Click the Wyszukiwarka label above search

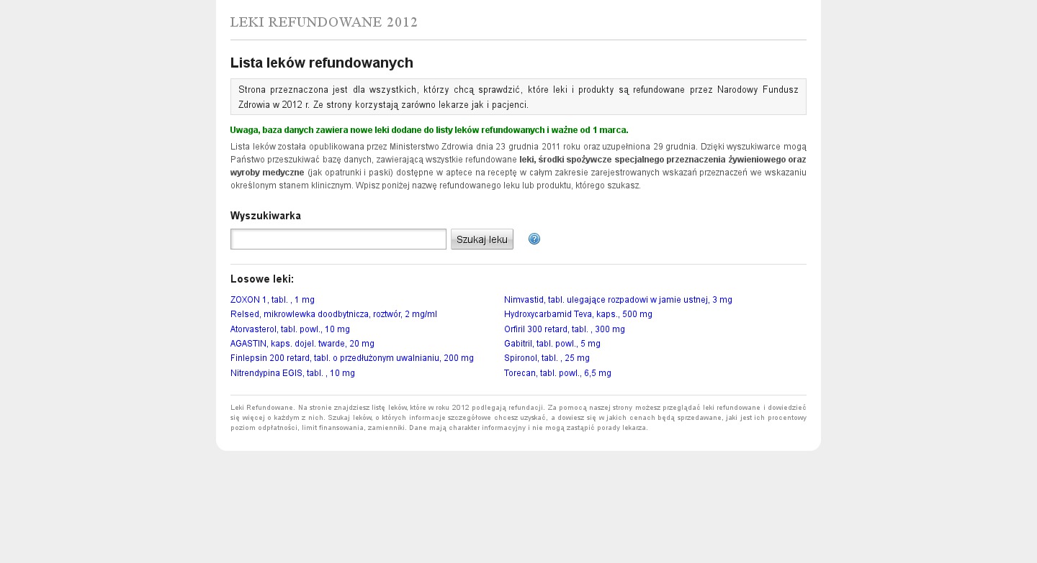[265, 216]
